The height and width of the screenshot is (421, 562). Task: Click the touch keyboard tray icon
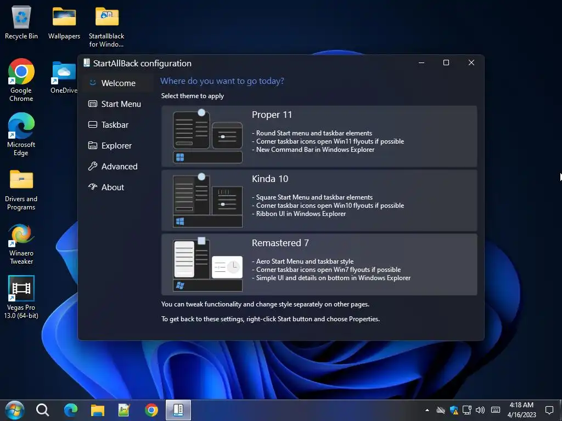pos(496,410)
